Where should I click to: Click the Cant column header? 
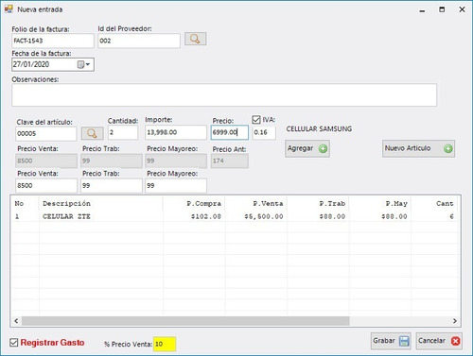pos(435,204)
